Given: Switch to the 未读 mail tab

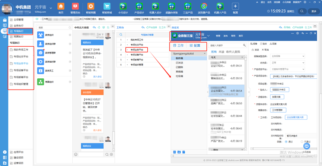Looking at the screenshot, I should coord(221,52).
